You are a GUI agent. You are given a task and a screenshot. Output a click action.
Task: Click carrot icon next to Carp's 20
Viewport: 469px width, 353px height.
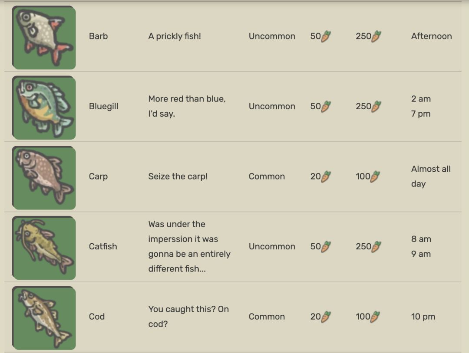[326, 176]
